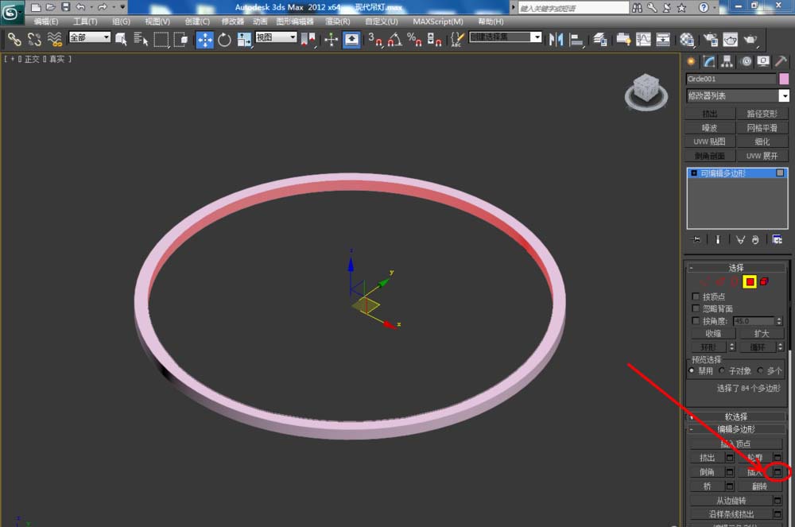Click the Render teapot icon
Viewport: 795px width, 527px height.
coord(750,40)
